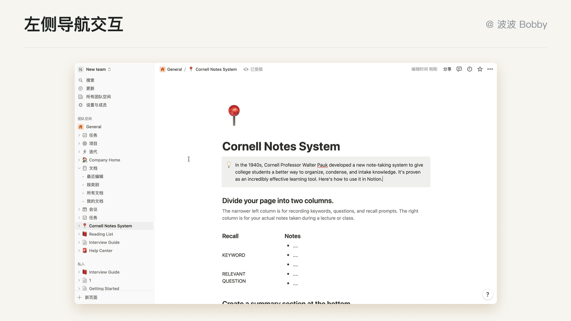Add a new page with 新页面
This screenshot has height=321, width=571.
click(91, 298)
